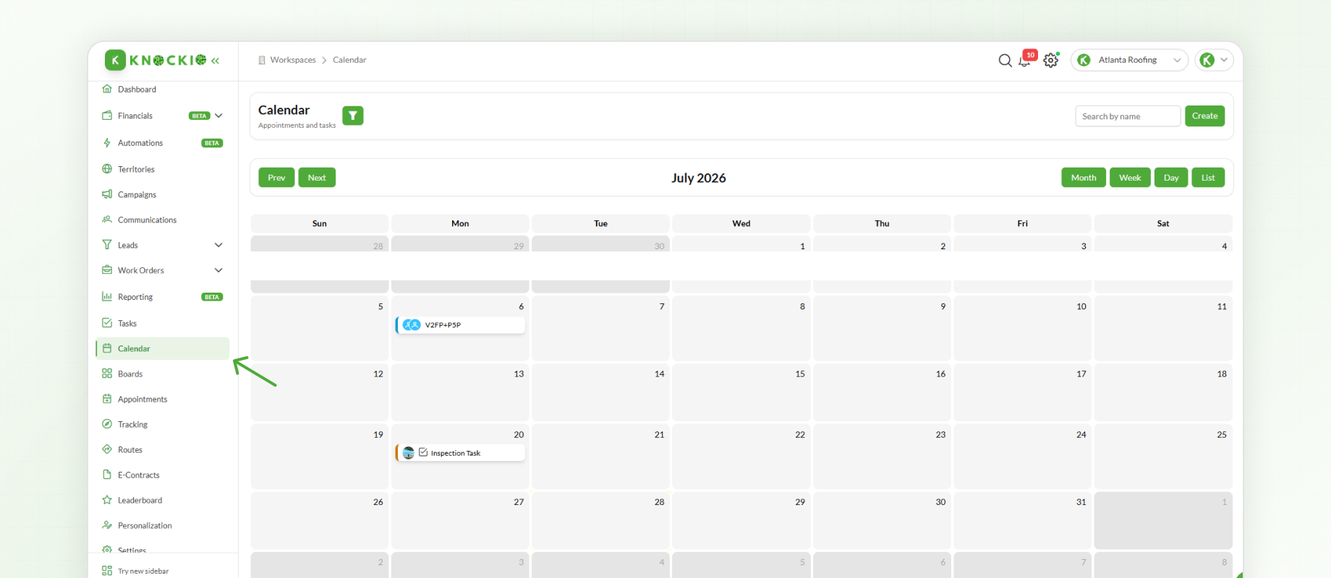Click the Boards grid icon
Viewport: 1331px width, 578px height.
[x=107, y=374]
